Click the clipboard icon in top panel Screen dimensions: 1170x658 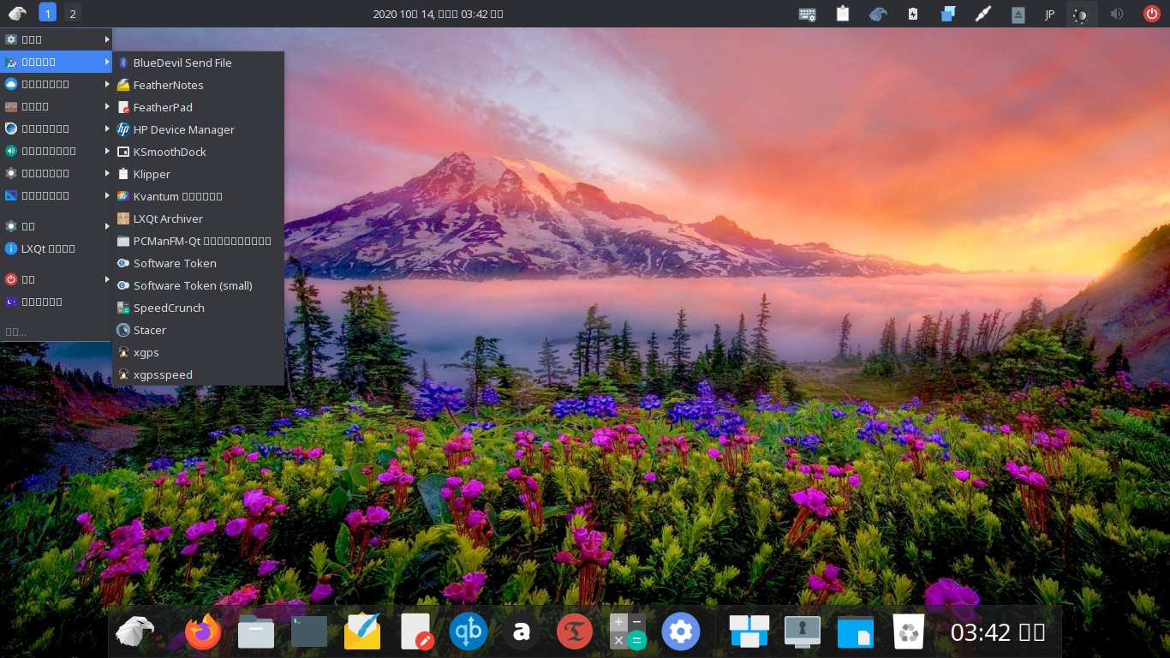(x=843, y=14)
